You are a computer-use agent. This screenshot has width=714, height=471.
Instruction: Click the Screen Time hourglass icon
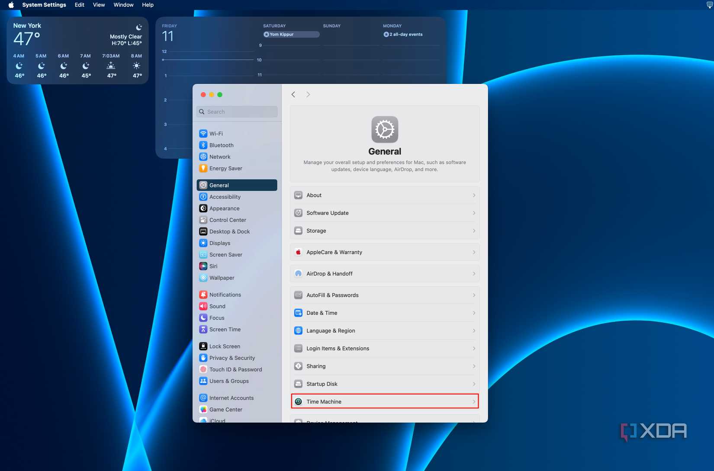tap(203, 329)
